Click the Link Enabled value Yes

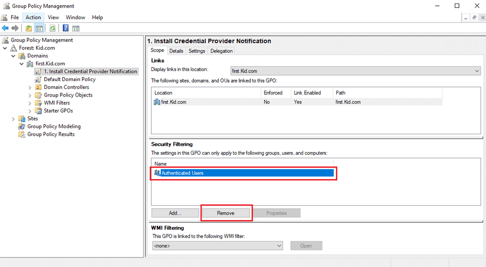298,102
